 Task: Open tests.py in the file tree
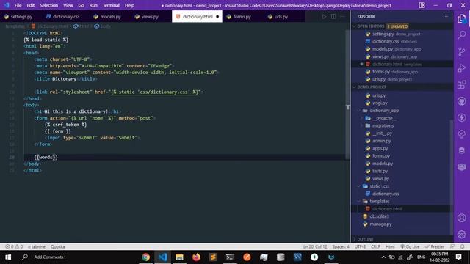click(x=380, y=171)
